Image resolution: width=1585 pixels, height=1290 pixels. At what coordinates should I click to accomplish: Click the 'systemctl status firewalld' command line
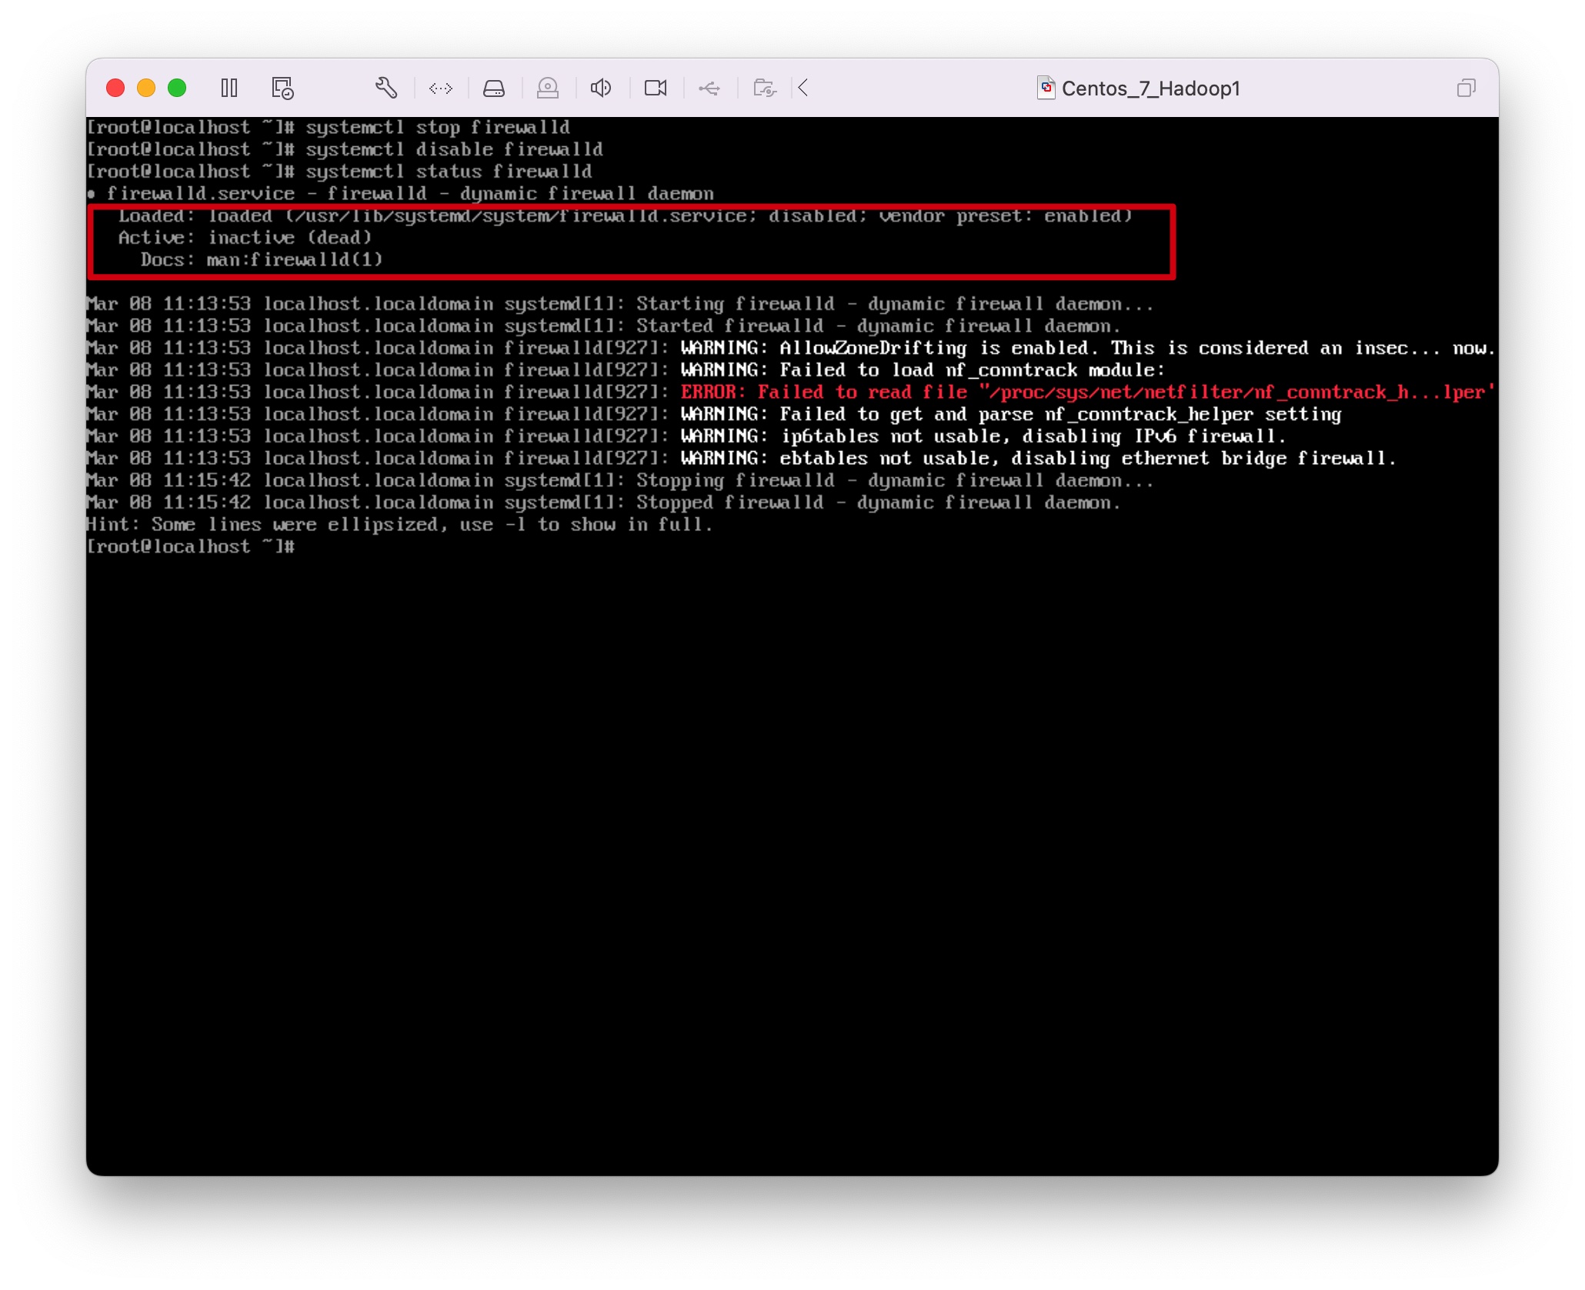(x=339, y=172)
